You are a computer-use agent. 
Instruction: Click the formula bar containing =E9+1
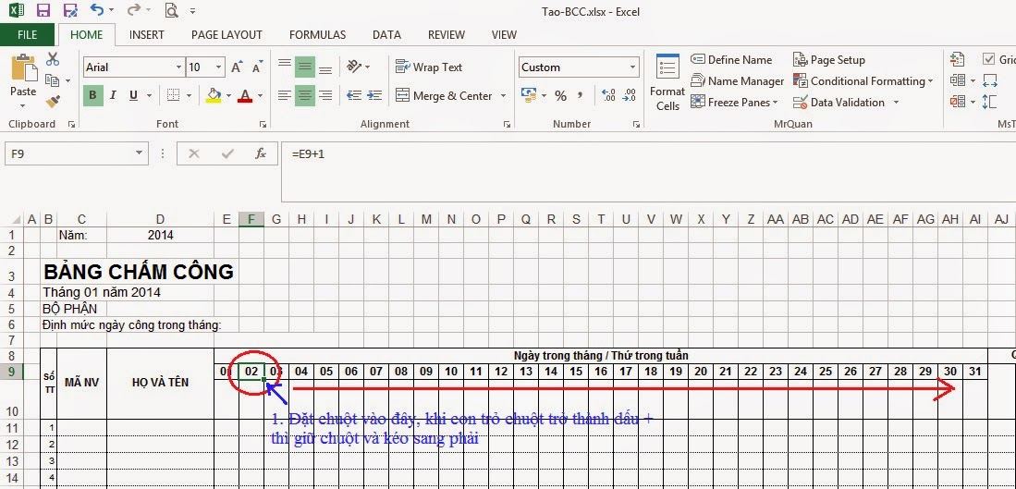[648, 172]
